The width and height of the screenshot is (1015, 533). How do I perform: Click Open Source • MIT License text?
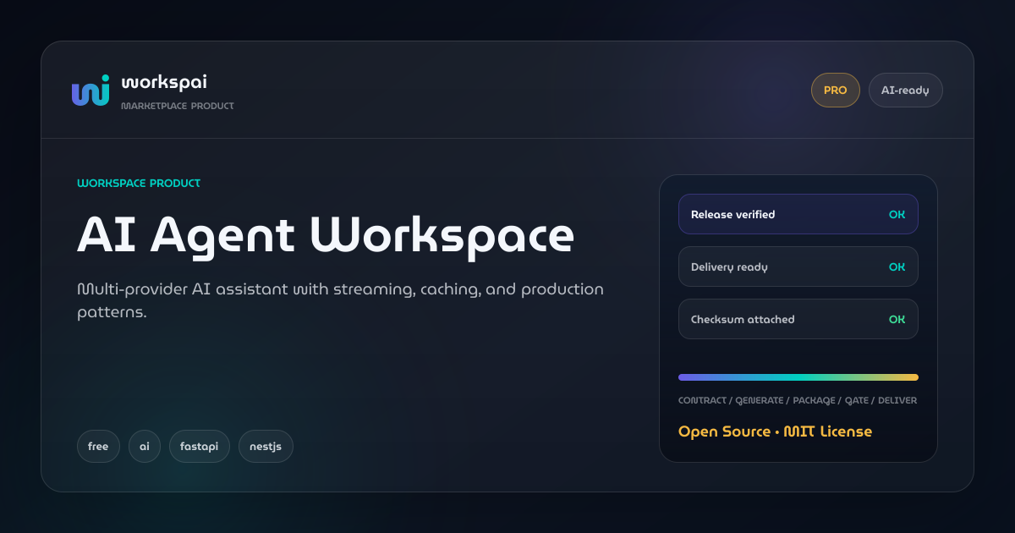coord(775,431)
